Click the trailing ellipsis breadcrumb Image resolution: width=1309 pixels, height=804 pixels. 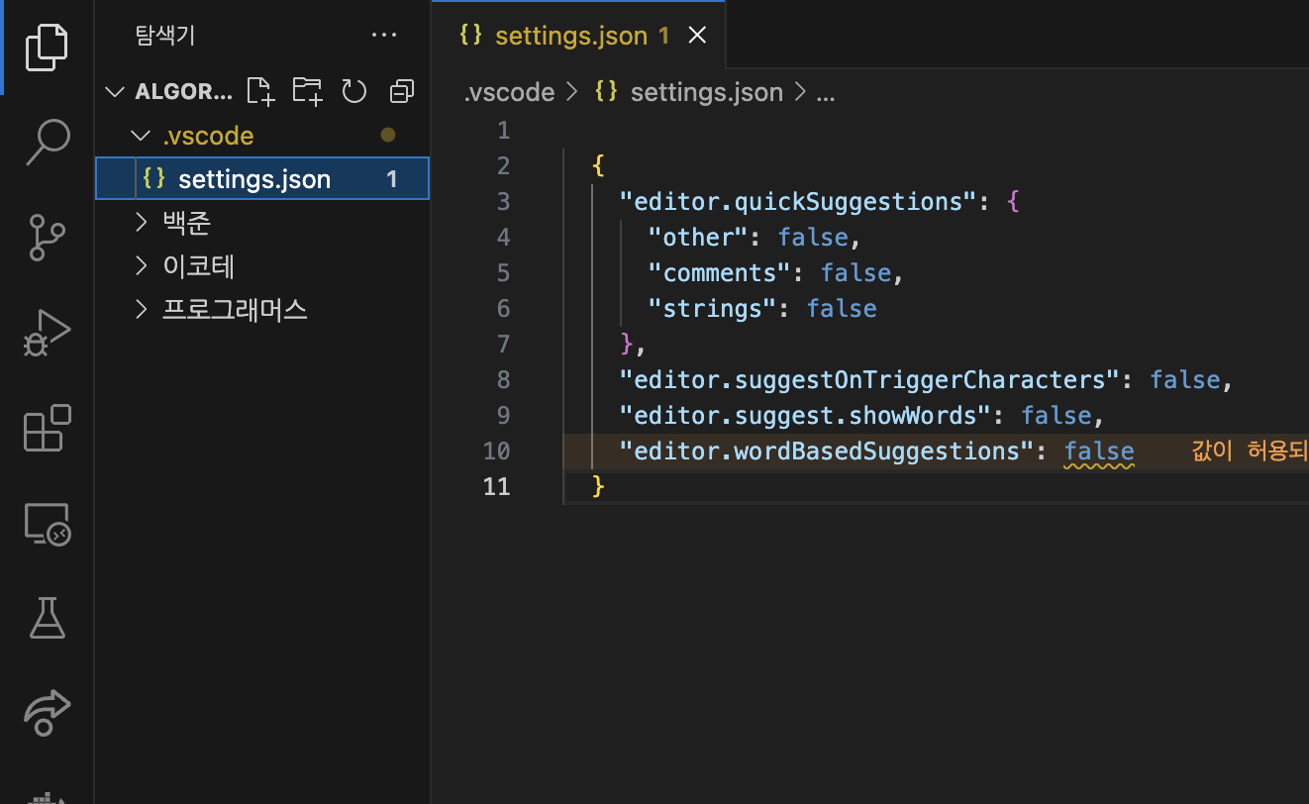pos(825,93)
